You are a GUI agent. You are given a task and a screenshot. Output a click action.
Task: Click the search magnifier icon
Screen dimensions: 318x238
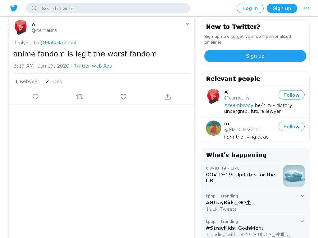click(x=34, y=8)
